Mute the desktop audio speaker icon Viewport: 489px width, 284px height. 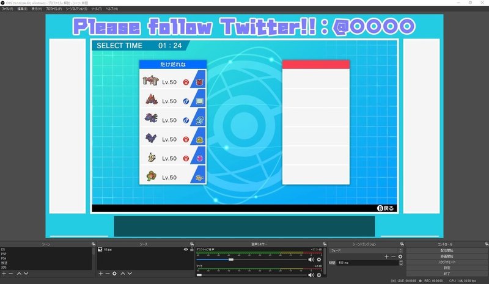tap(311, 260)
